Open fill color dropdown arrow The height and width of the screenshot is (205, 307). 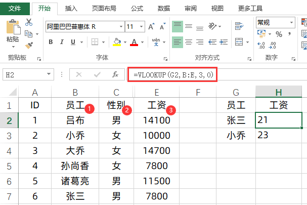pyautogui.click(x=125, y=42)
